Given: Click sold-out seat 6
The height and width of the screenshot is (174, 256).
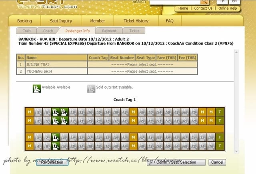Looking at the screenshot, I should [x=47, y=112].
